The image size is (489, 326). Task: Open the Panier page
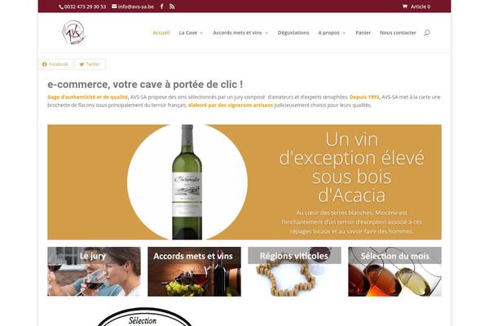(x=363, y=33)
